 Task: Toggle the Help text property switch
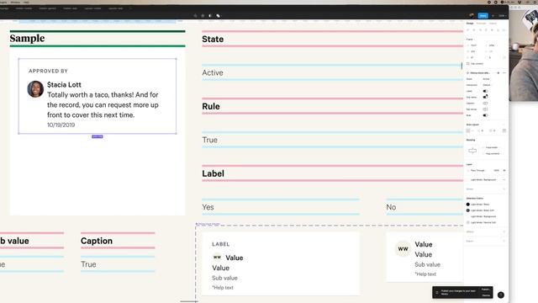point(485,109)
